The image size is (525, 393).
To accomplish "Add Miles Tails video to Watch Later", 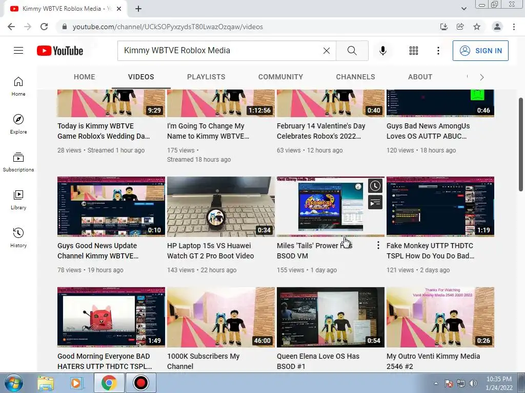I will [x=375, y=186].
